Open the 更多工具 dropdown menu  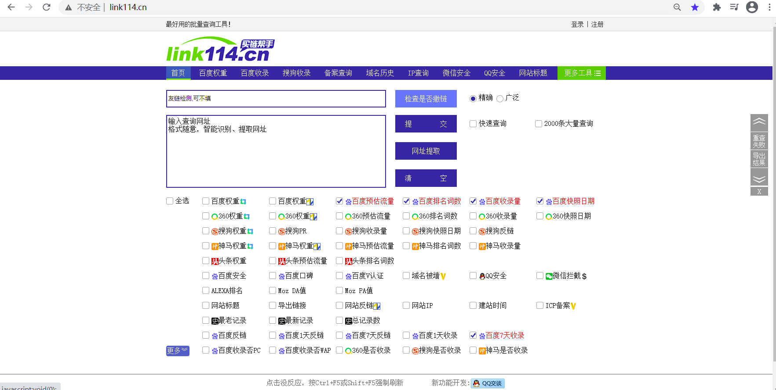click(x=582, y=73)
